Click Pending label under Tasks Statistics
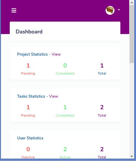This screenshot has height=161, width=136. click(x=28, y=115)
